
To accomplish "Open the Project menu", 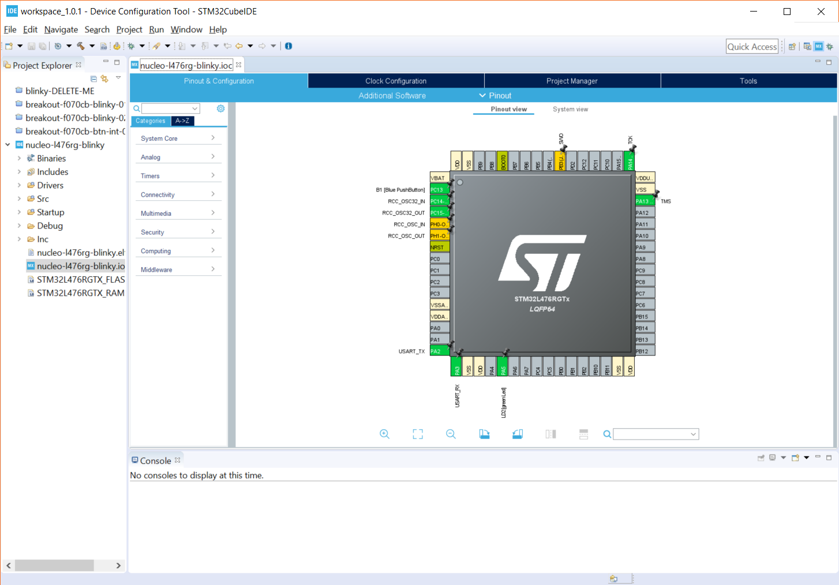I will (129, 29).
